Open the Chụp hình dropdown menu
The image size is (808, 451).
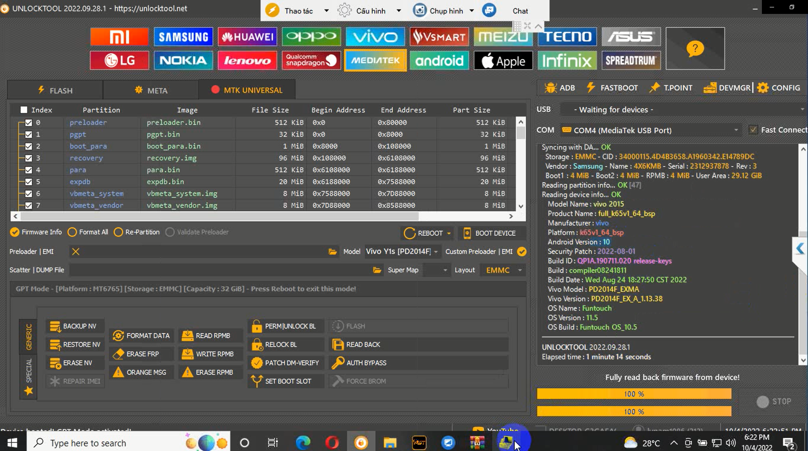coord(471,11)
